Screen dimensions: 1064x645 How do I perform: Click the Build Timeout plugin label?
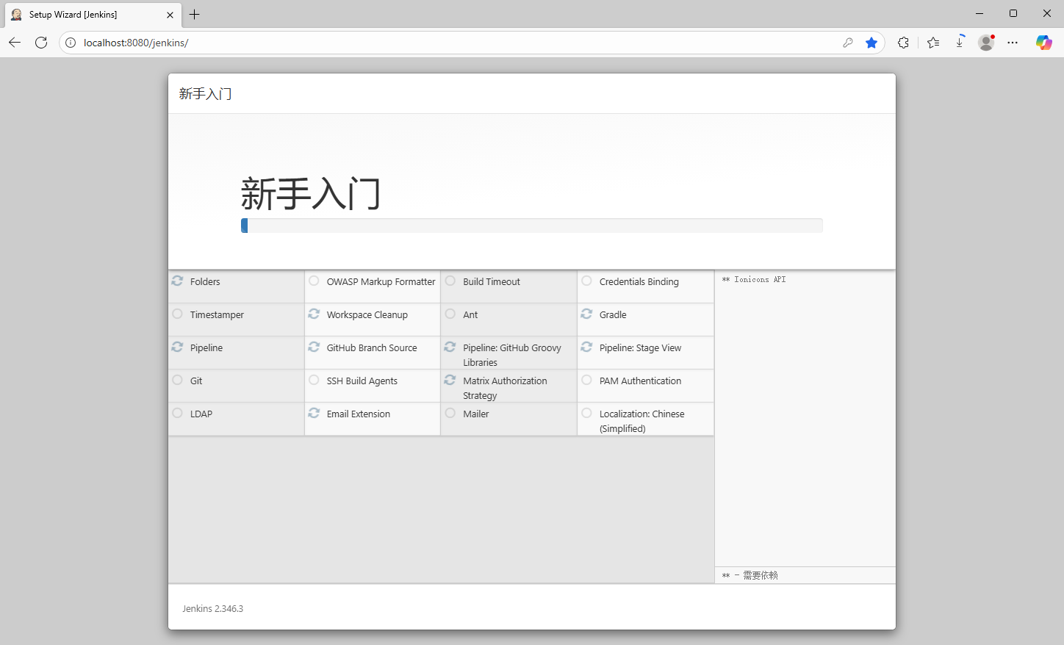[x=492, y=281]
